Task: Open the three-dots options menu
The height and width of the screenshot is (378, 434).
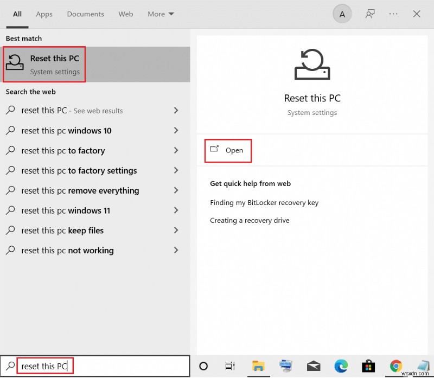Action: tap(393, 15)
